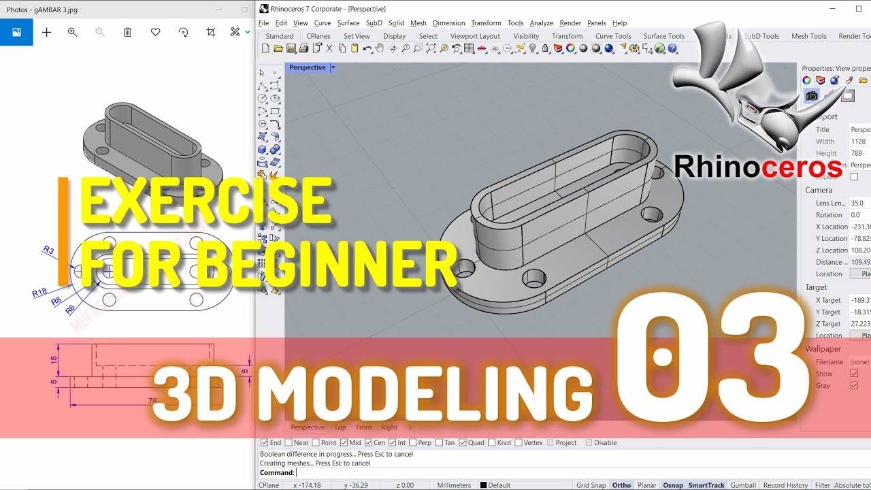Select the Circle tool in left sidebar
Viewport: 871px width, 490px height.
point(263,99)
